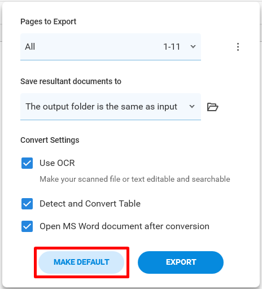Image resolution: width=262 pixels, height=289 pixels.
Task: Open the three-dot more options menu
Action: click(x=238, y=47)
